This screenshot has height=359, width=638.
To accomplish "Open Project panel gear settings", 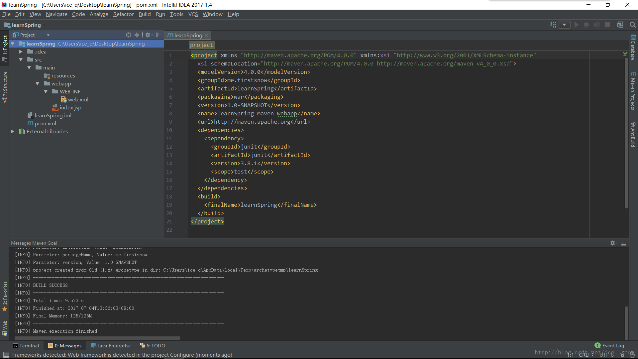I will (149, 35).
